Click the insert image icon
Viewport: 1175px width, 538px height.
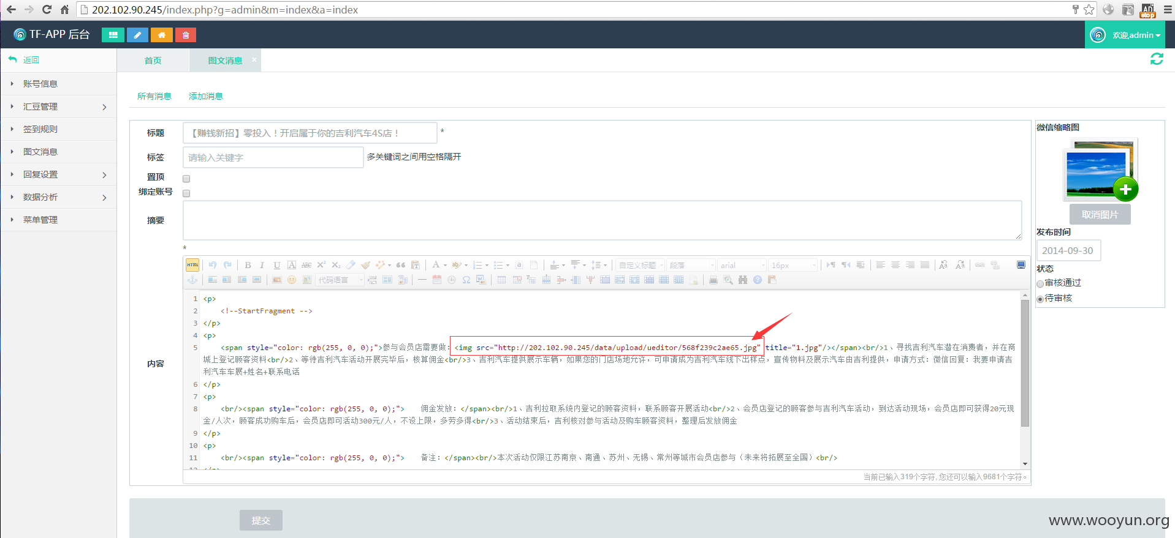[x=276, y=280]
